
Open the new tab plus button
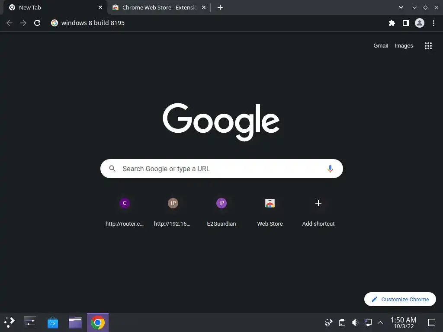coord(220,8)
